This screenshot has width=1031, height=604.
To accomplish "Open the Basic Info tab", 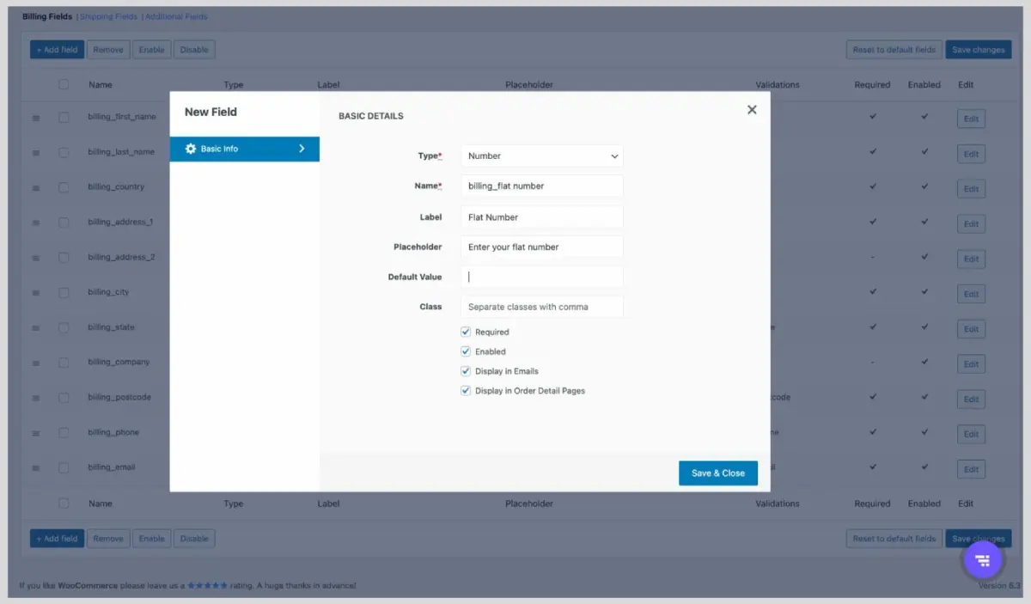I will (244, 149).
